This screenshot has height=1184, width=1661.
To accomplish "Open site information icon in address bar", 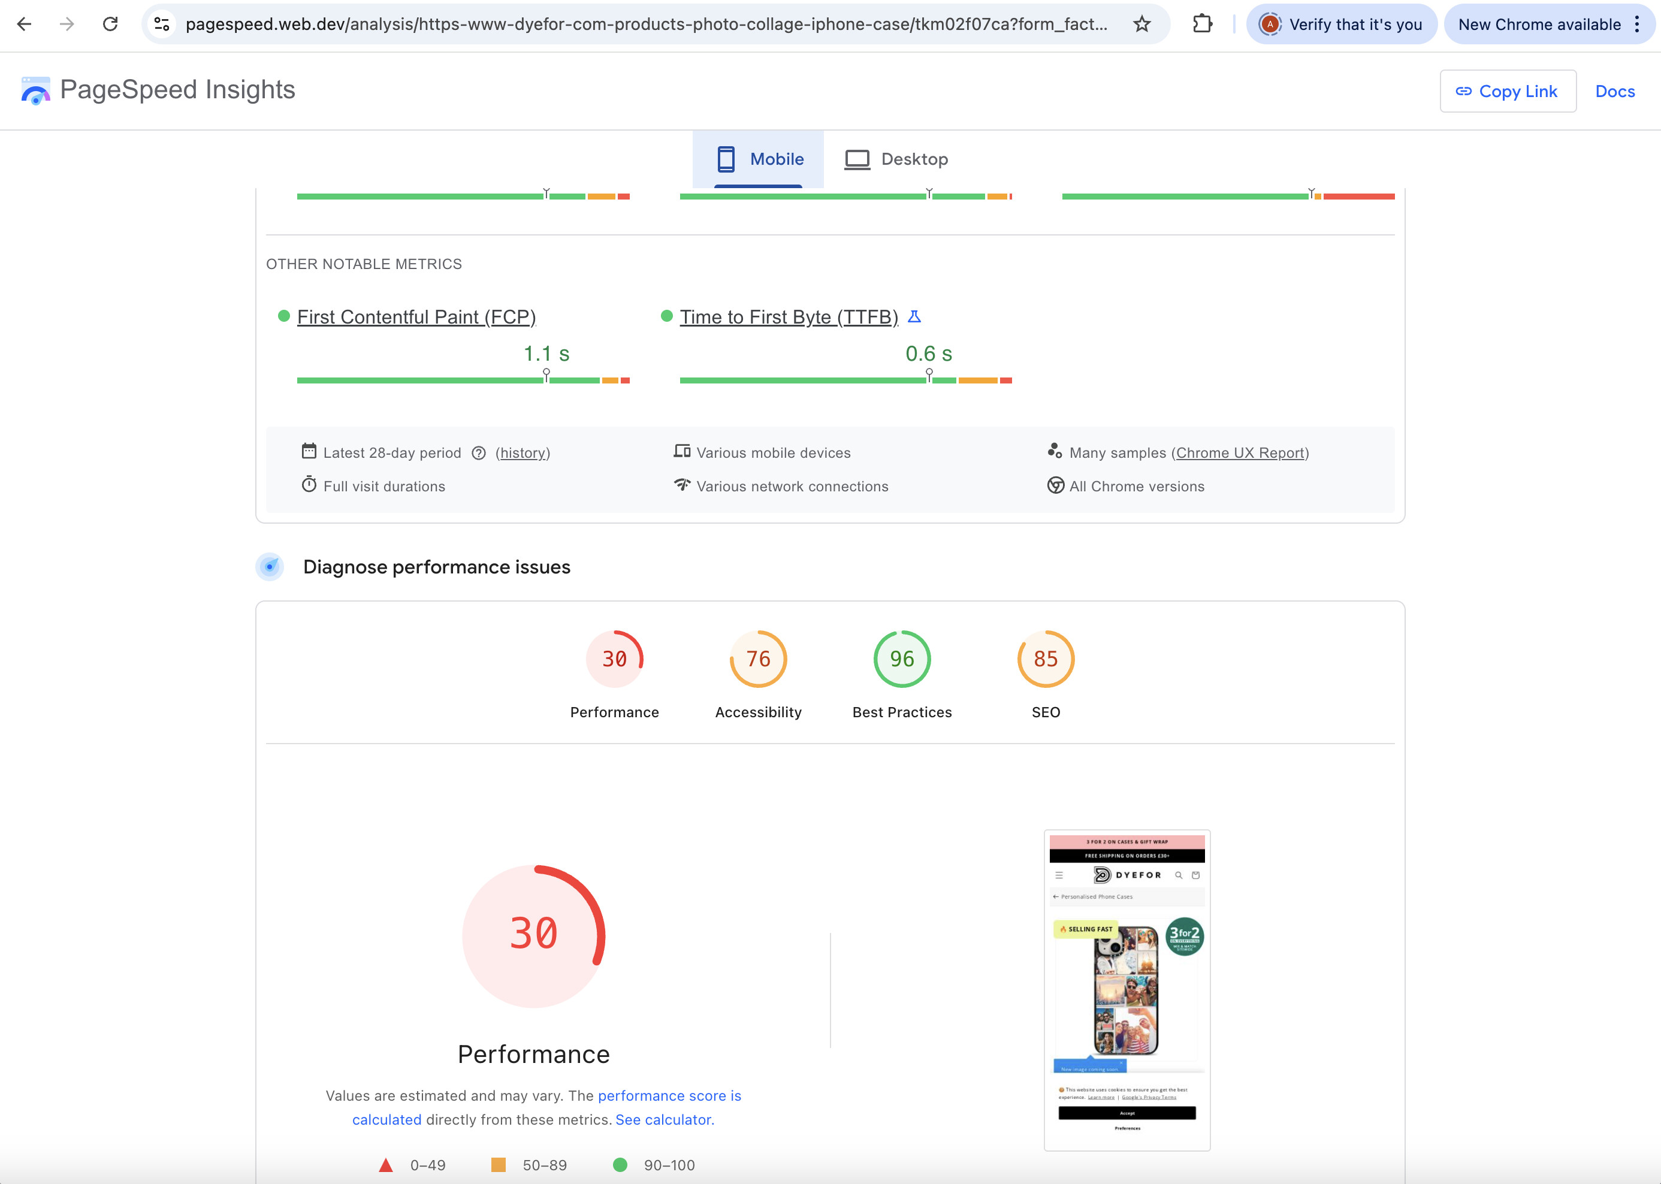I will point(162,24).
